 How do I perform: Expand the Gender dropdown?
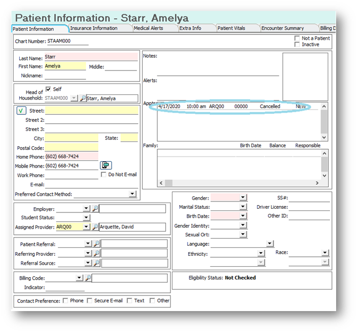click(x=243, y=197)
